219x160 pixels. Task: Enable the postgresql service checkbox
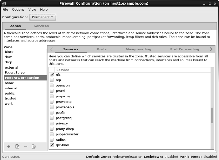[x=52, y=118]
